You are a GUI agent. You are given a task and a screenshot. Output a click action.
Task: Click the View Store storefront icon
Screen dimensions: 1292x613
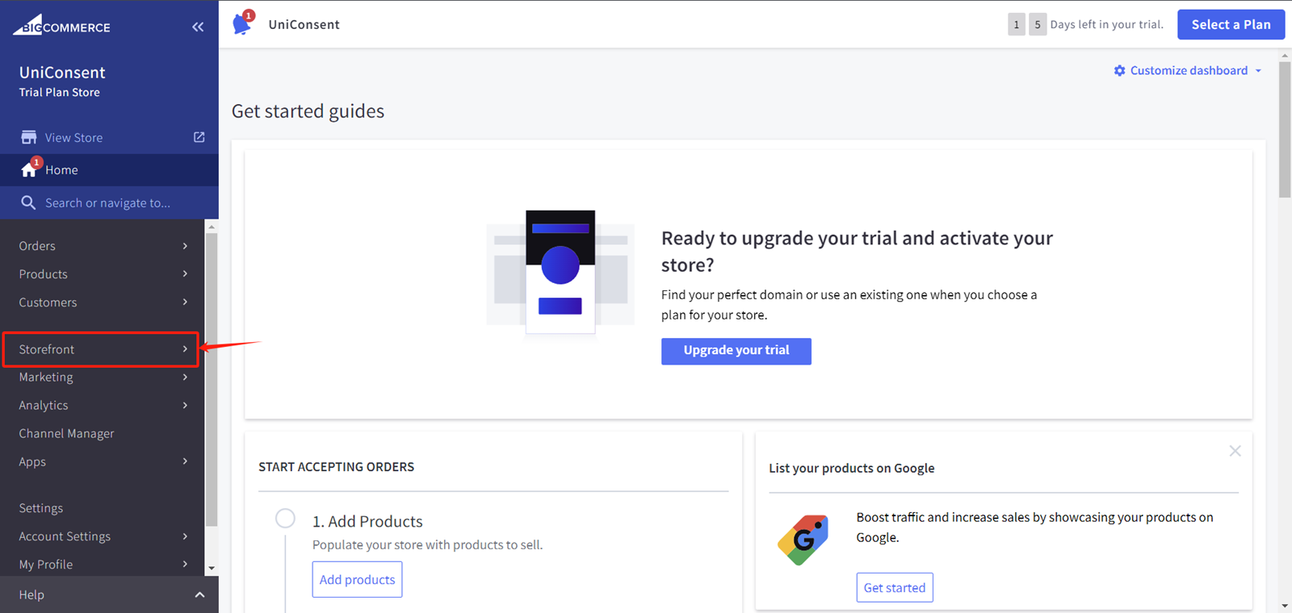[29, 137]
